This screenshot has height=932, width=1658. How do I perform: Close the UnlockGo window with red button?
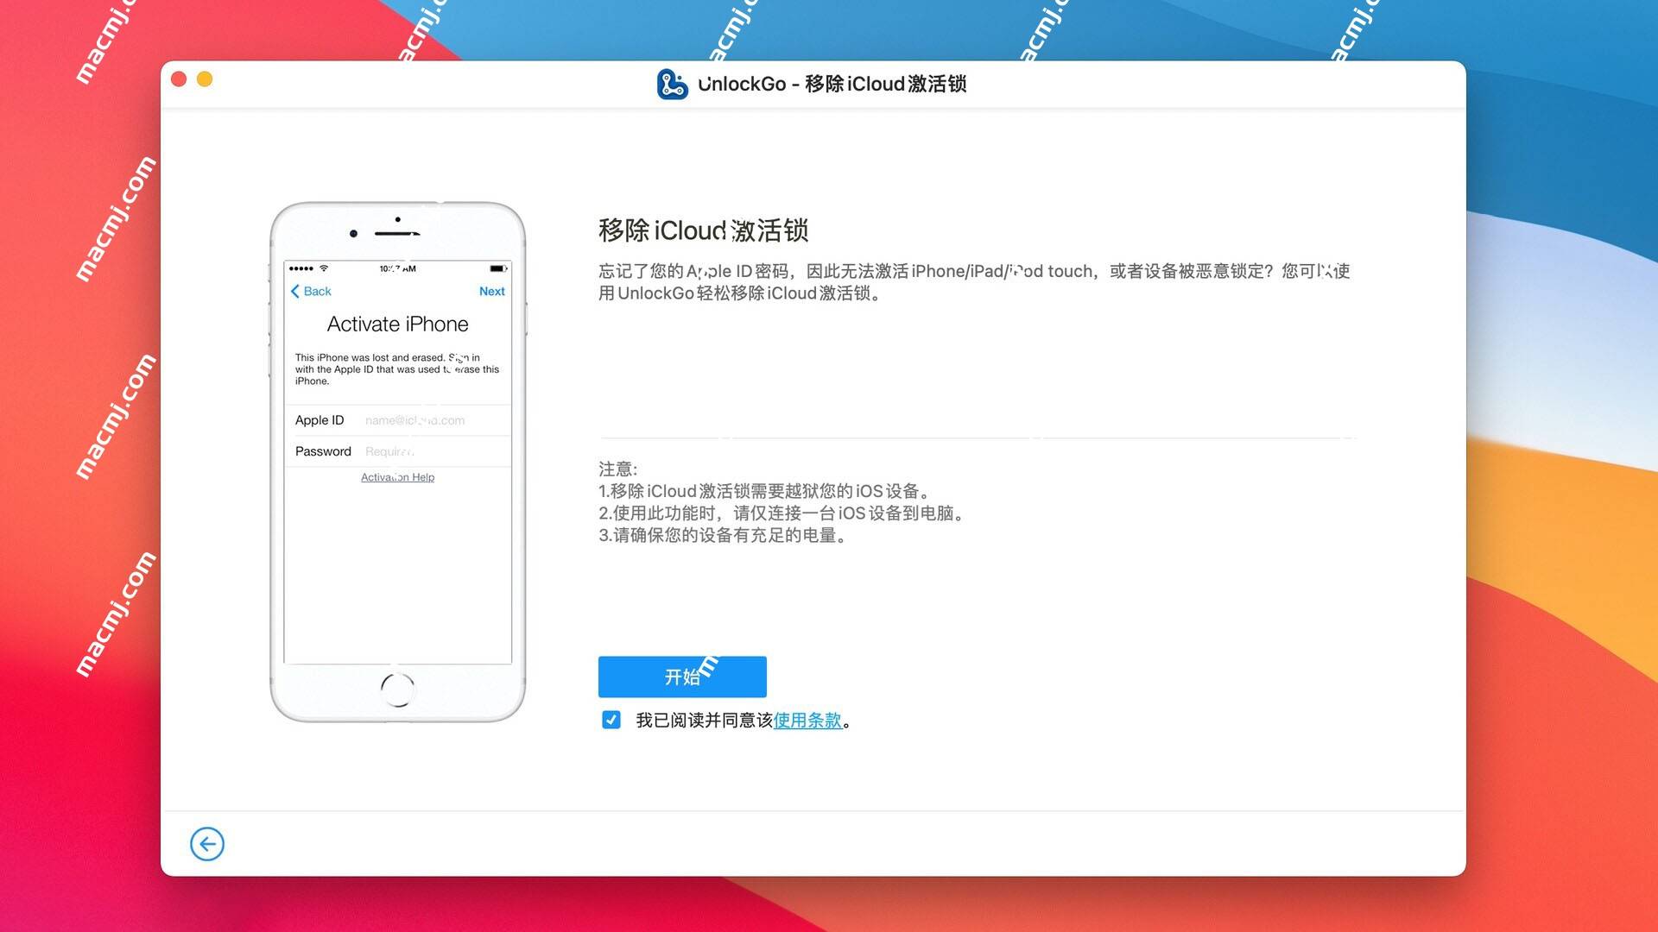tap(179, 79)
